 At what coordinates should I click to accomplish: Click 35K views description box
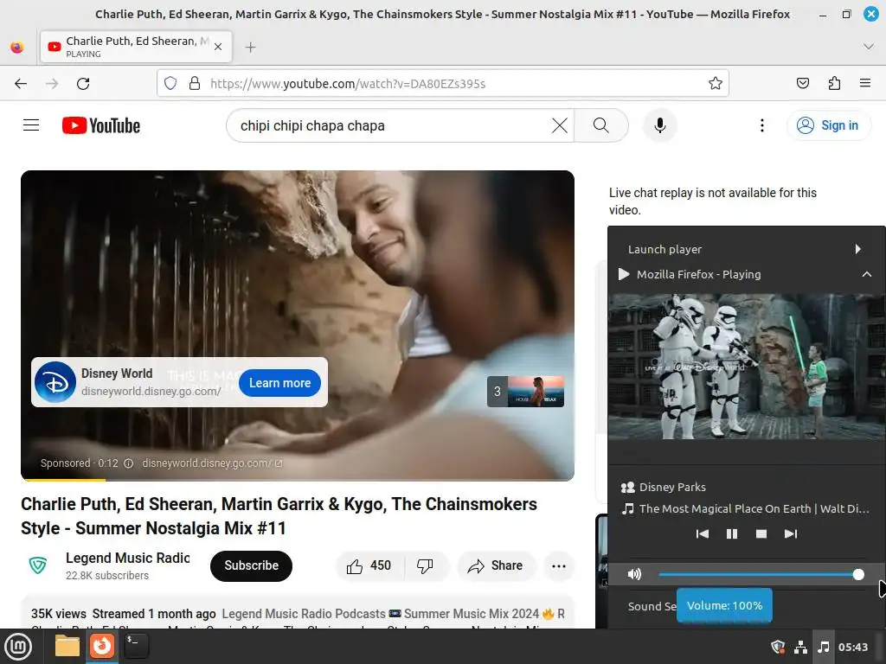pos(298,612)
